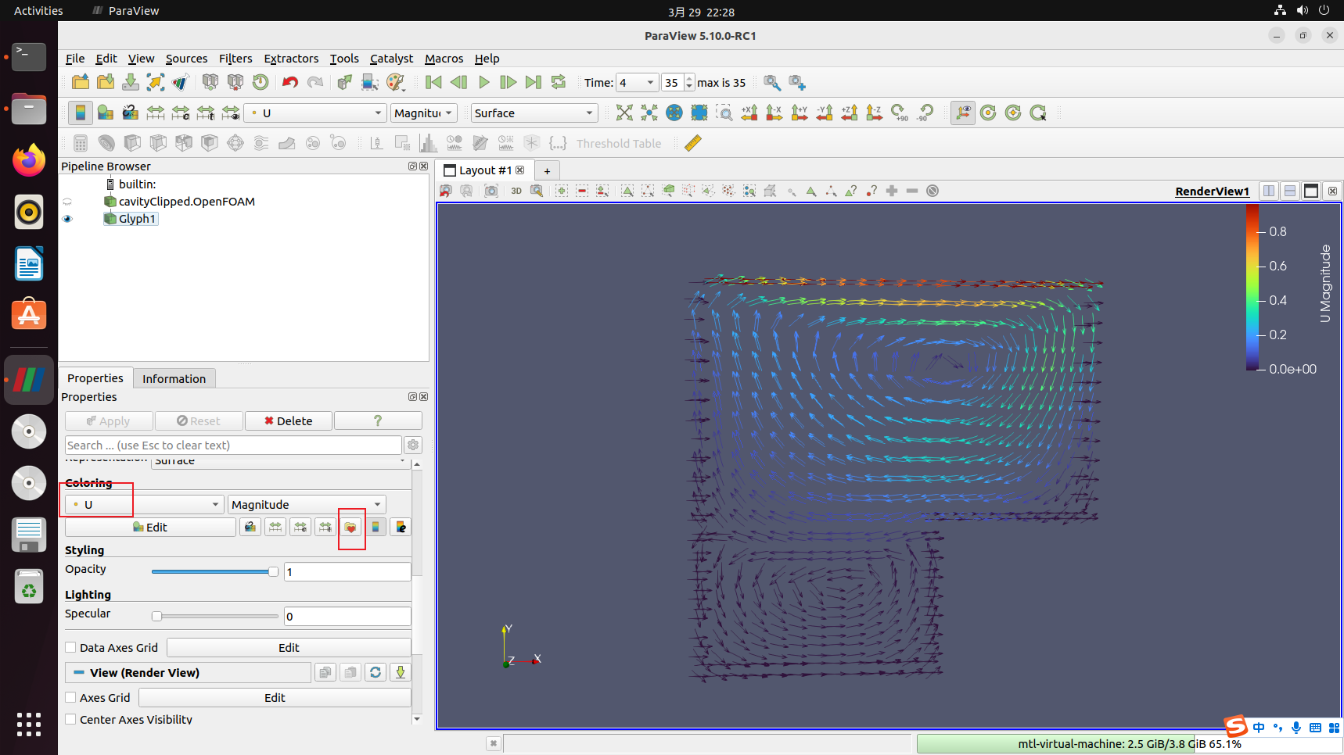
Task: Click the Play animation button
Action: point(483,82)
